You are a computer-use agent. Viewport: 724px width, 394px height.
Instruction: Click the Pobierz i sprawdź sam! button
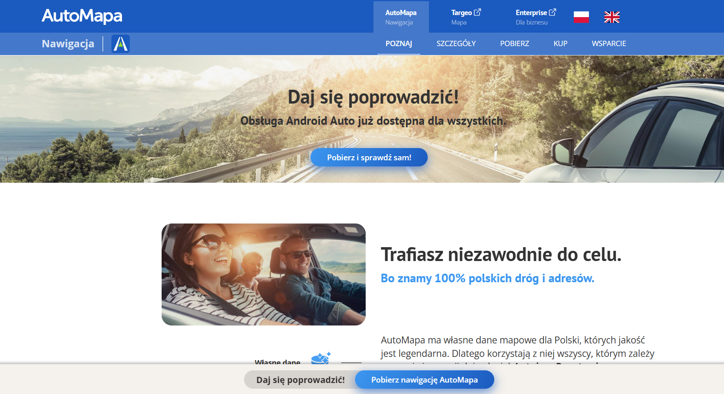pos(369,157)
